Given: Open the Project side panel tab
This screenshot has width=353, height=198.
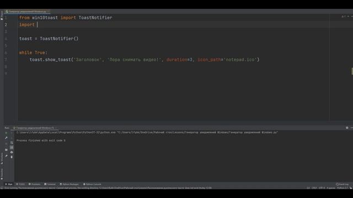Looking at the screenshot, I should point(2,15).
